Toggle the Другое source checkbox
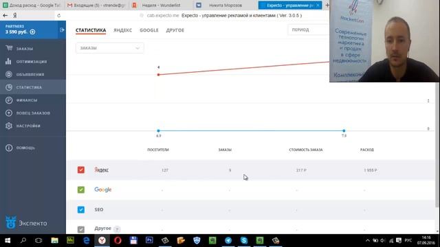This screenshot has height=247, width=440. tap(81, 229)
